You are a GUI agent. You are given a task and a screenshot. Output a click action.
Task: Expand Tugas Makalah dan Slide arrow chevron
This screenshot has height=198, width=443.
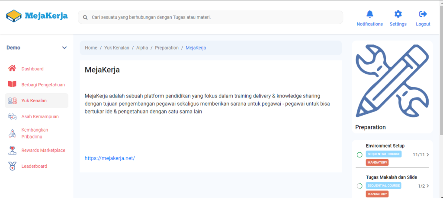coord(428,185)
